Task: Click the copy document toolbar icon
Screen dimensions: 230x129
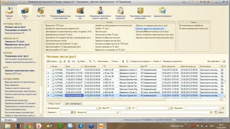Action: (x=61, y=61)
